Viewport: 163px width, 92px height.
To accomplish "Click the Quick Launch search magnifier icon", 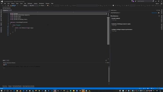I will (x=153, y=1).
